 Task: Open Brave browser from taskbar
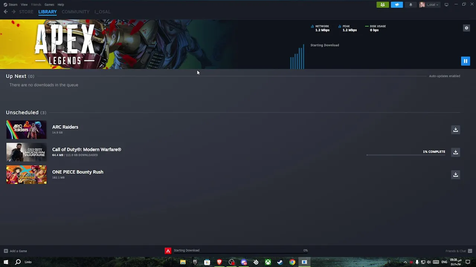219,262
